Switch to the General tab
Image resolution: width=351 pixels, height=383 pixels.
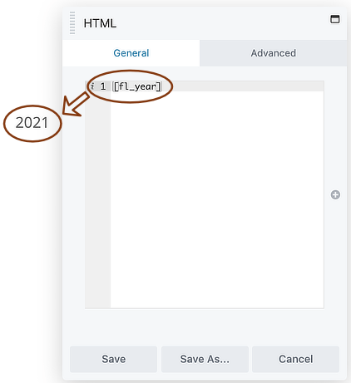point(131,53)
